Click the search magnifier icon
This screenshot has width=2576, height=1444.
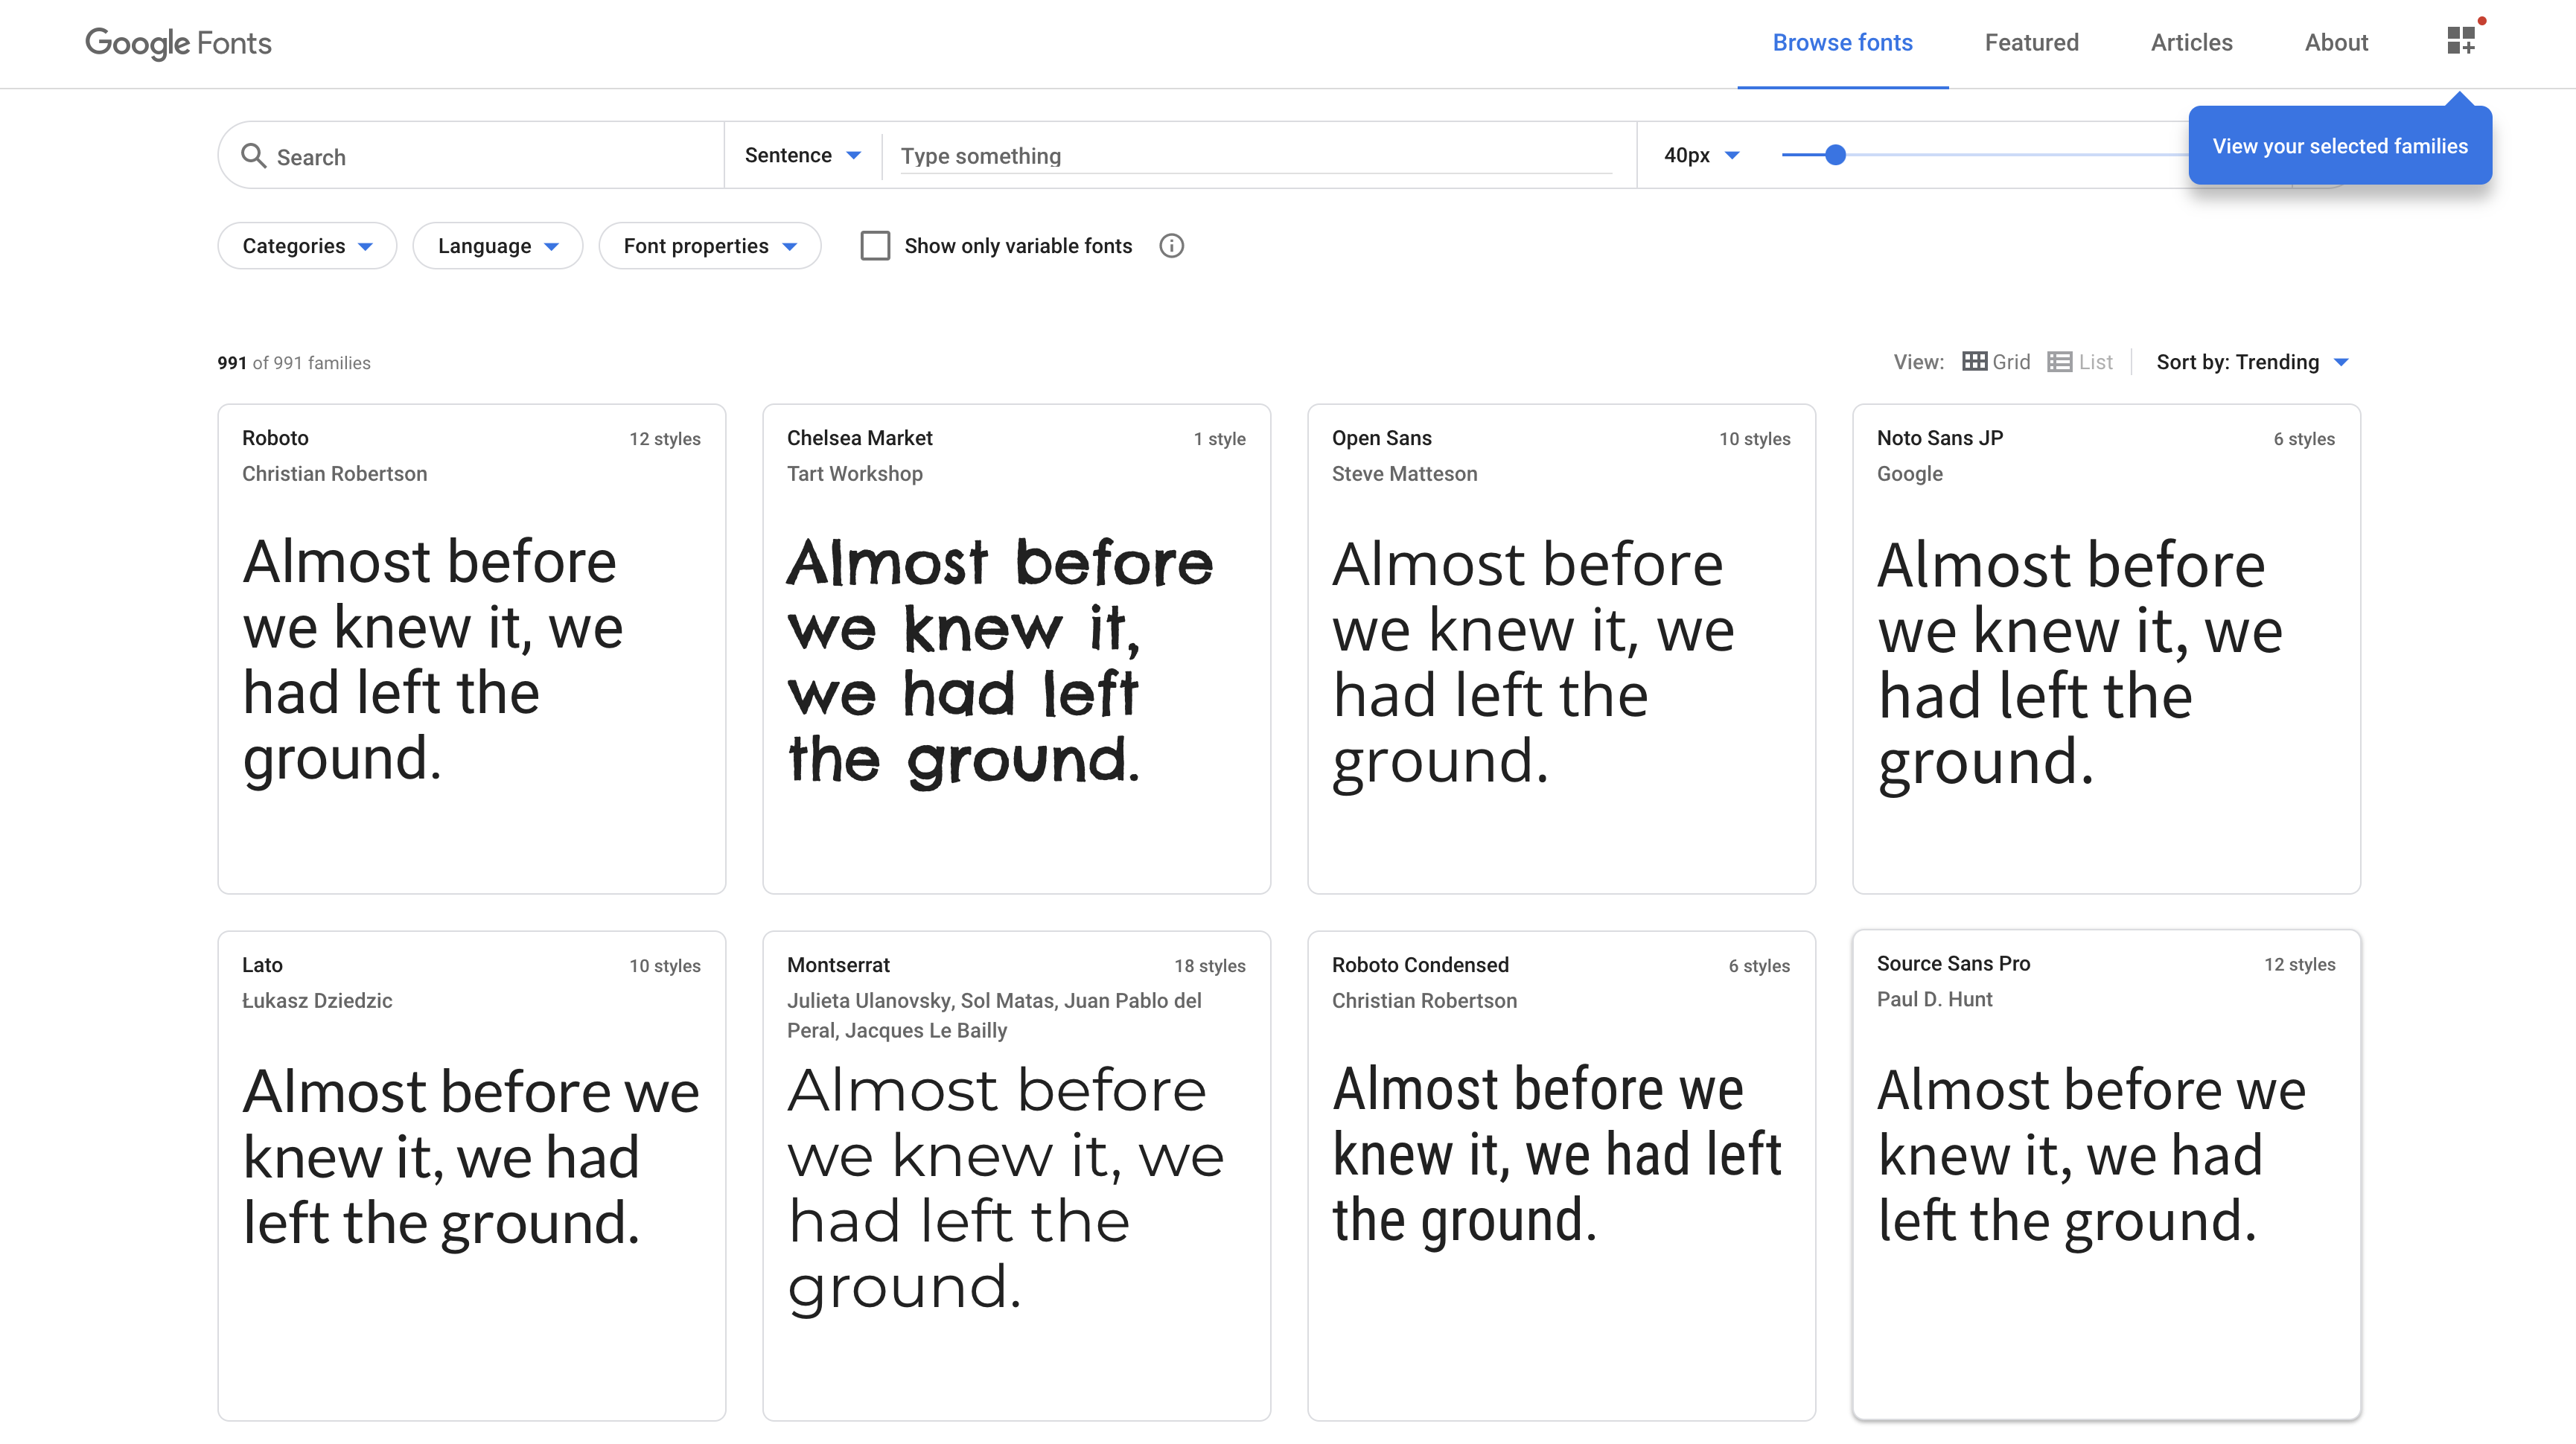[x=254, y=156]
